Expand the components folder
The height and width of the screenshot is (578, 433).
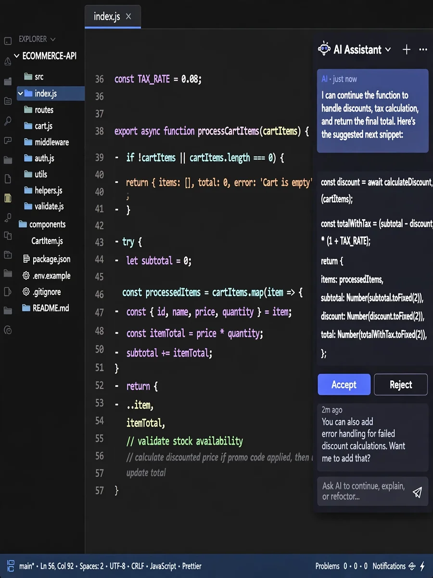click(42, 224)
